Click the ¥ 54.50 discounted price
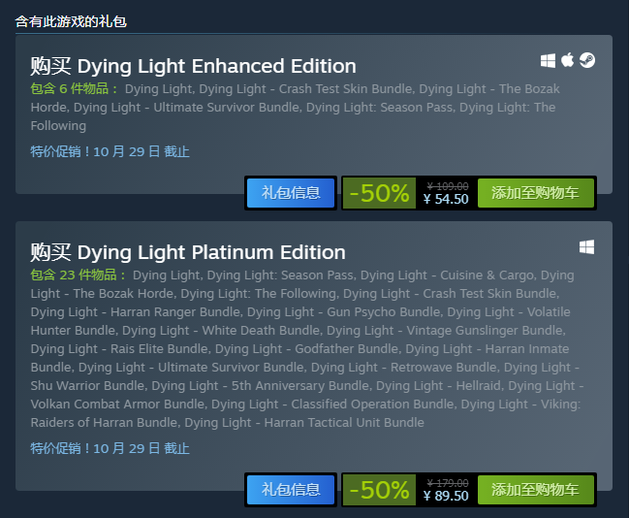 [x=446, y=199]
